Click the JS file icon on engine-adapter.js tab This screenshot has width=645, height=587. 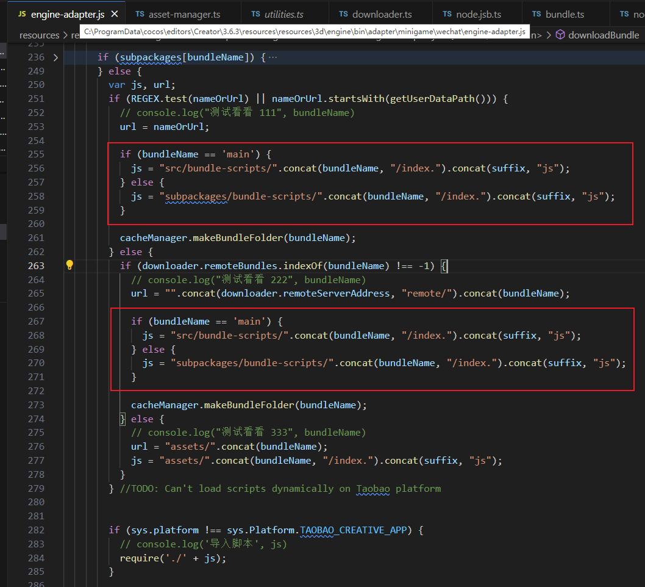pyautogui.click(x=22, y=14)
